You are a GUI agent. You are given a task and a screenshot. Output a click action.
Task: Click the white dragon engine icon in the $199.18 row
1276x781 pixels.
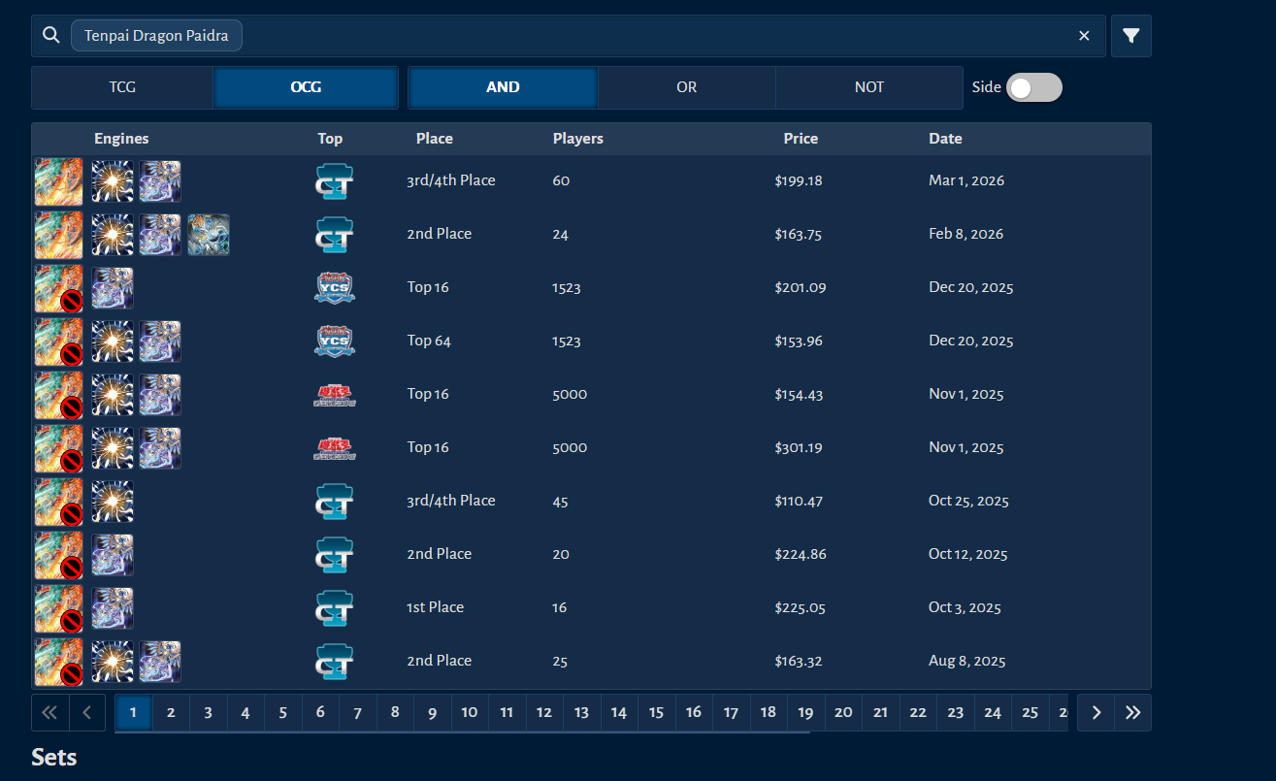[160, 181]
